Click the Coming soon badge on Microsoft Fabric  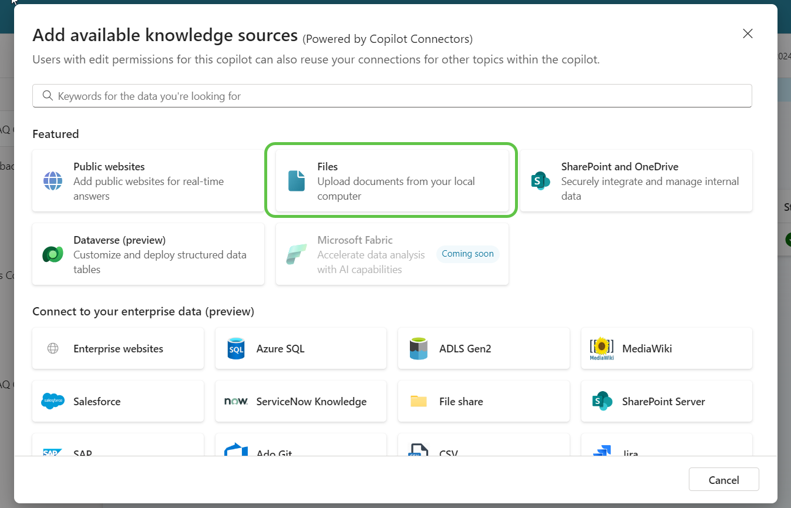pyautogui.click(x=467, y=254)
